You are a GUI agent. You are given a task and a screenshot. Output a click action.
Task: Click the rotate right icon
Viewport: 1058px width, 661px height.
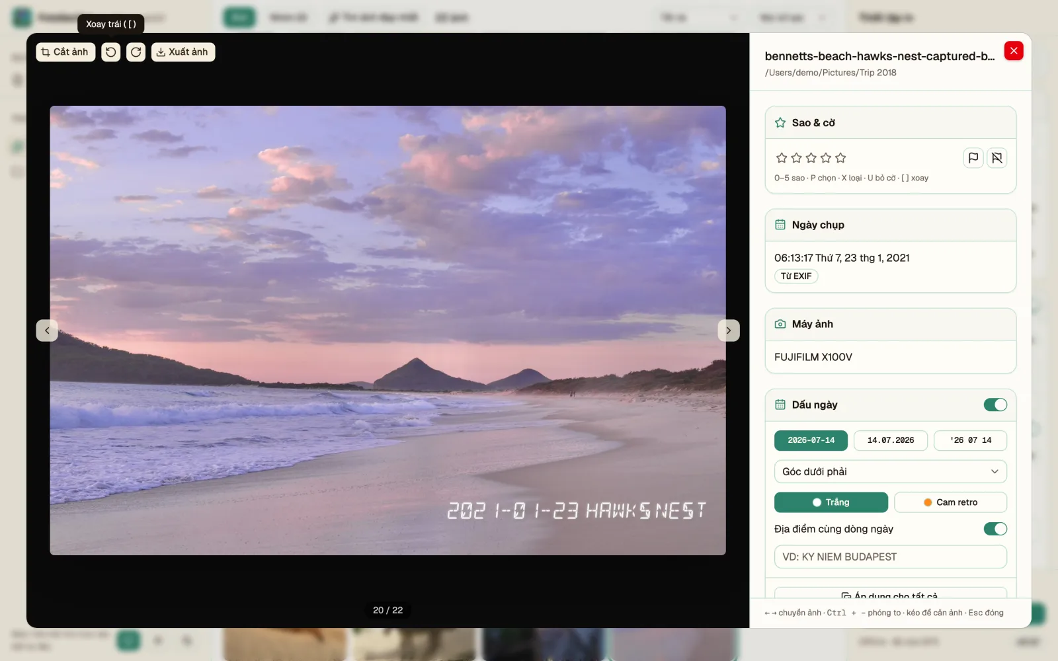coord(136,52)
